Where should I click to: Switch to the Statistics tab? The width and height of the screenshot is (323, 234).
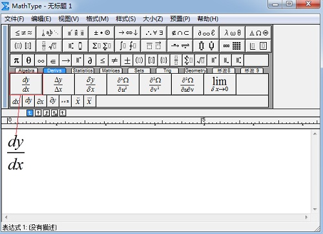click(83, 70)
